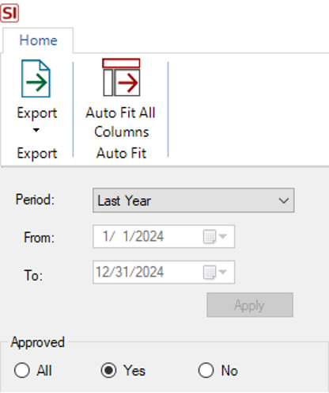The image size is (329, 393).
Task: Open the From date calendar icon
Action: pyautogui.click(x=214, y=236)
